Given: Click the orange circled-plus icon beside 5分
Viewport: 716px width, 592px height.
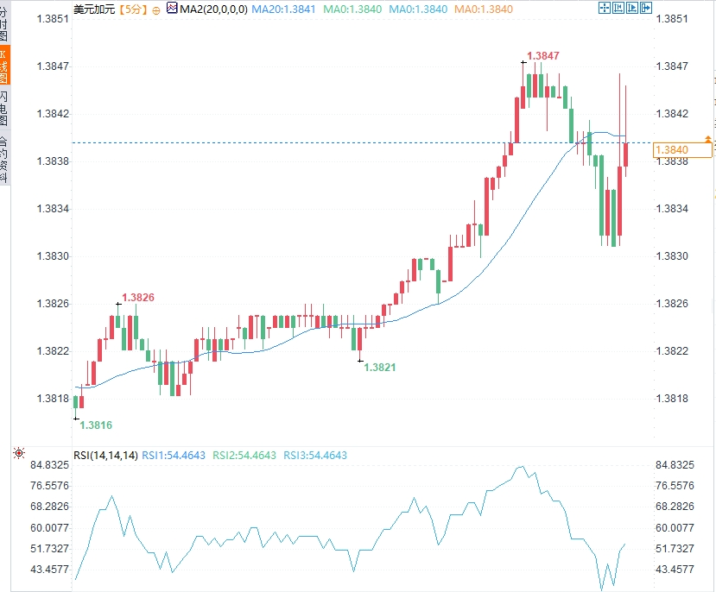Looking at the screenshot, I should point(156,10).
